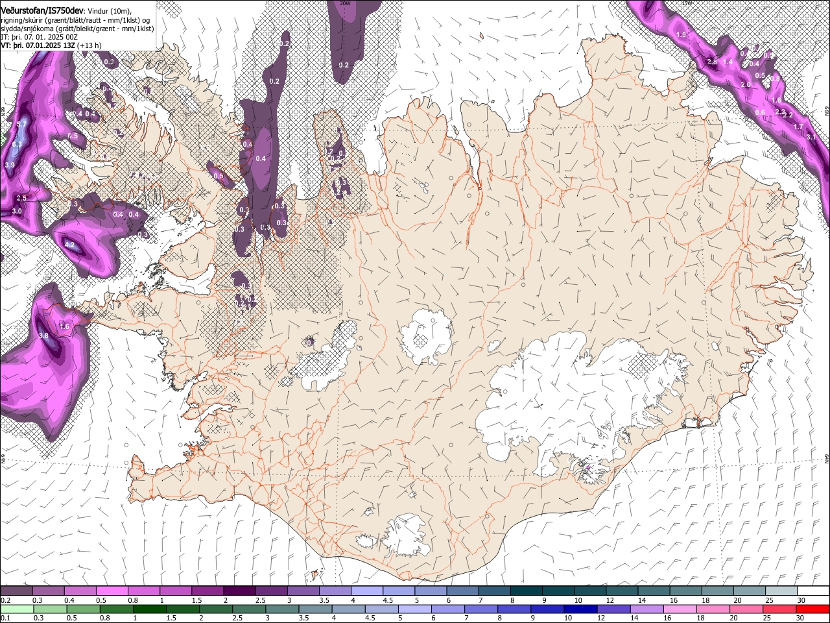This screenshot has height=623, width=830.
Task: Click the '5.7' precipitation value on the map
Action: (x=21, y=124)
